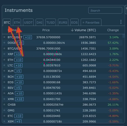127x126 pixels.
Task: Click the ×5 badge beside XEM
Action: tap(18, 121)
